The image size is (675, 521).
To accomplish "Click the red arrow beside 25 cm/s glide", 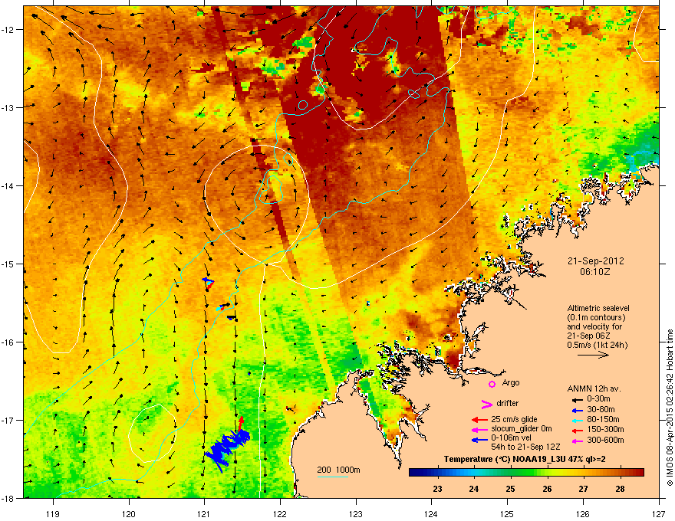I will [x=479, y=420].
